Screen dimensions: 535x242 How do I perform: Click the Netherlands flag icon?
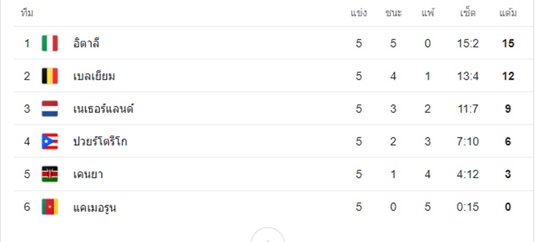click(x=50, y=109)
